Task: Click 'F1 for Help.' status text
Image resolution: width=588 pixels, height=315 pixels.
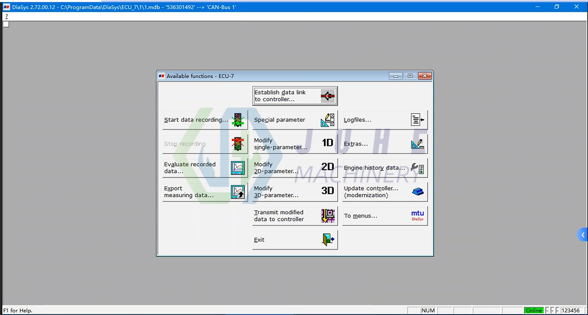Action: (18, 311)
